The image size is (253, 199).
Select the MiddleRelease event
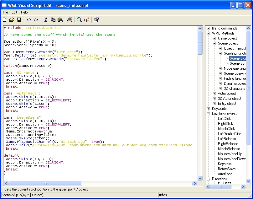229,149
